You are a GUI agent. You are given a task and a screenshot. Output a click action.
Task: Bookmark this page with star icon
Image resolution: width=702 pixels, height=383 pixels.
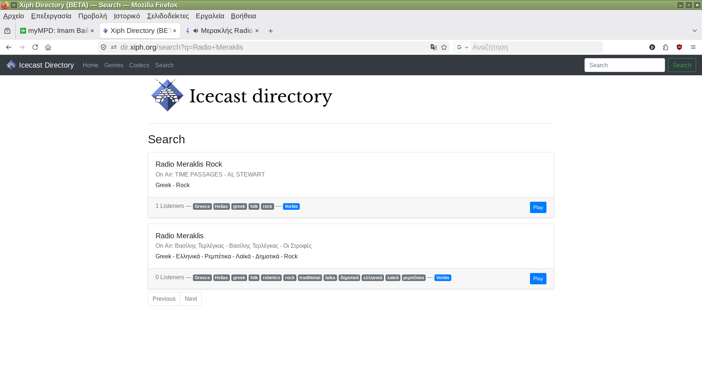[x=444, y=47]
